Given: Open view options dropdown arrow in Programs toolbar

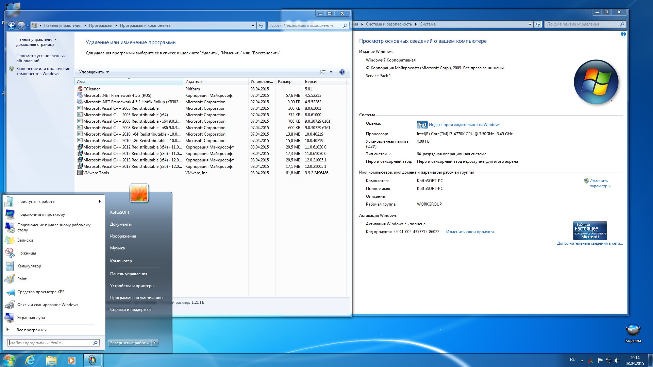Looking at the screenshot, I should coord(331,72).
